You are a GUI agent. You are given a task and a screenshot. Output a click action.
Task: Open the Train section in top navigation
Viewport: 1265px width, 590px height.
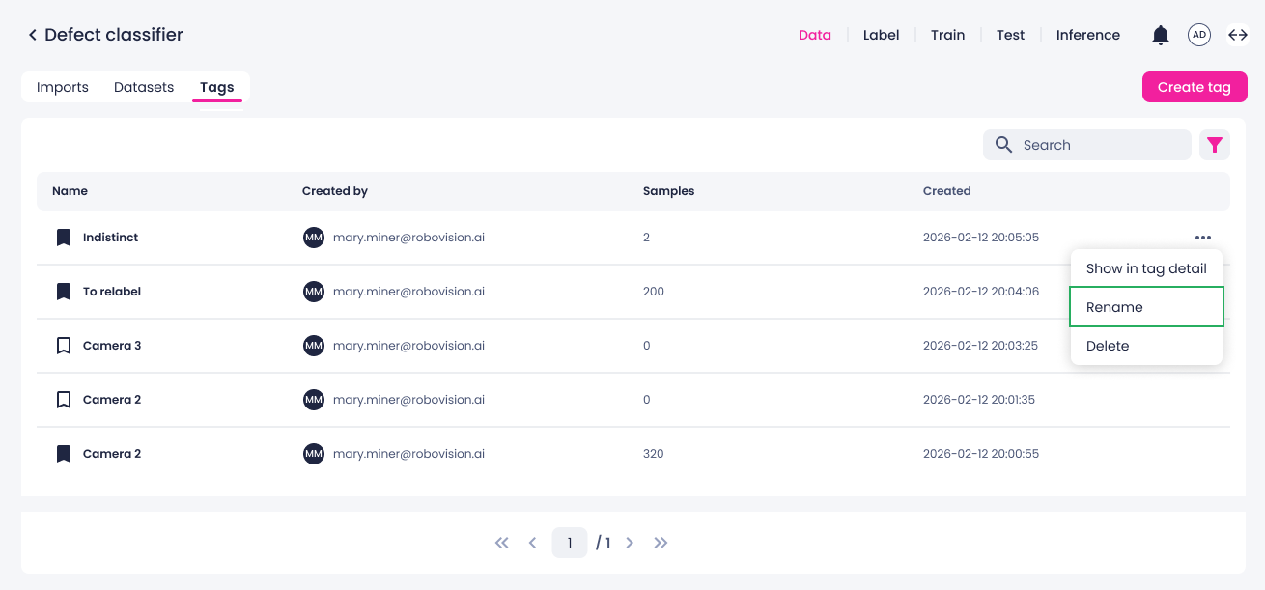[x=947, y=35]
